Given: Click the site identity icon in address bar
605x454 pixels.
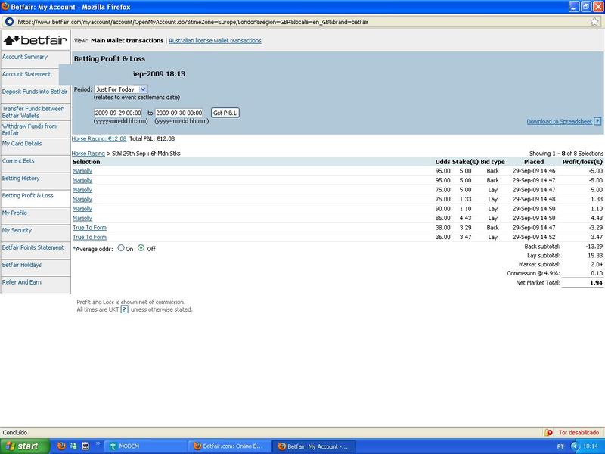Looking at the screenshot, I should click(x=9, y=22).
